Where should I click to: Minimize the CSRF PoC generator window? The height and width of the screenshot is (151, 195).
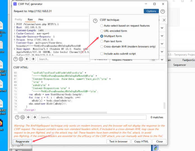coord(146,4)
